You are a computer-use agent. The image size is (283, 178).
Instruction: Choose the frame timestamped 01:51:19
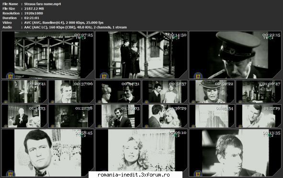point(259,116)
